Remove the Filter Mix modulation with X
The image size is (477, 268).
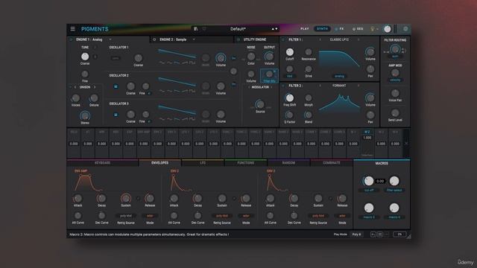tap(274, 71)
